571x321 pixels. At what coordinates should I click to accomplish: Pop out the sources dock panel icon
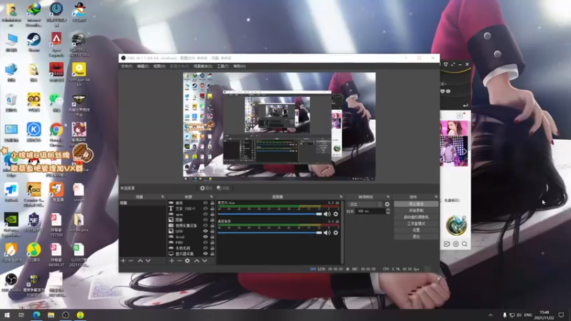click(x=211, y=197)
